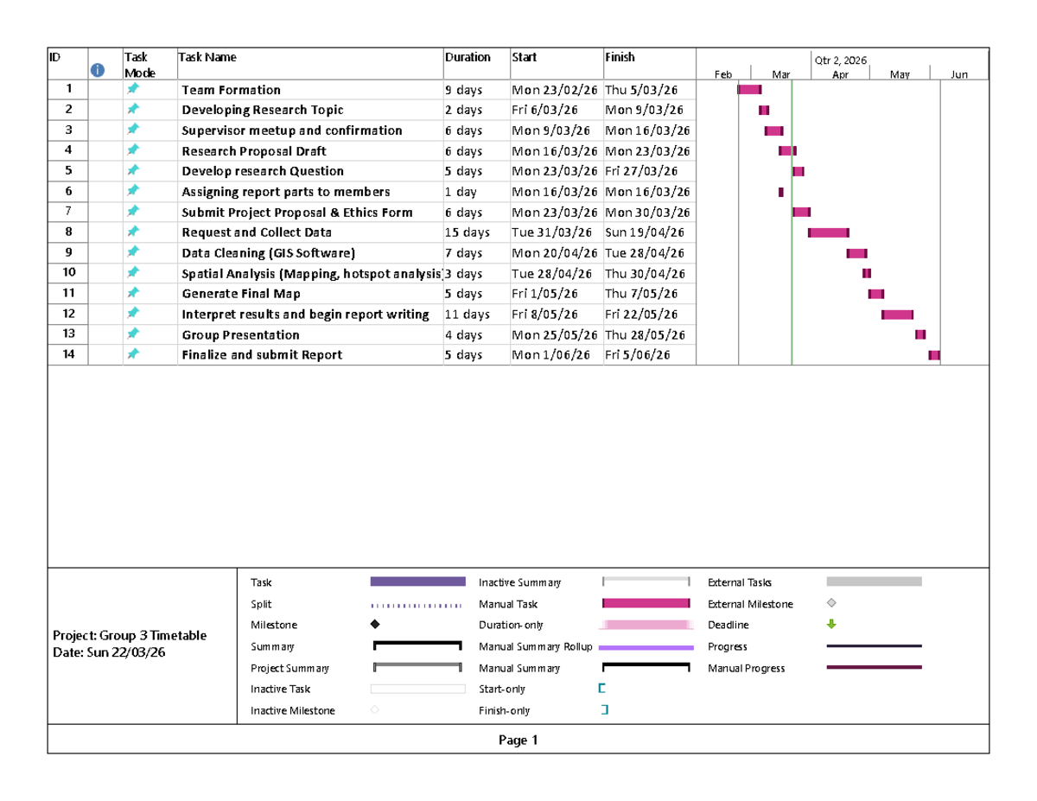Viewport: 1037px width, 801px height.
Task: Click the pin icon for Generate Final Map
Action: [133, 293]
